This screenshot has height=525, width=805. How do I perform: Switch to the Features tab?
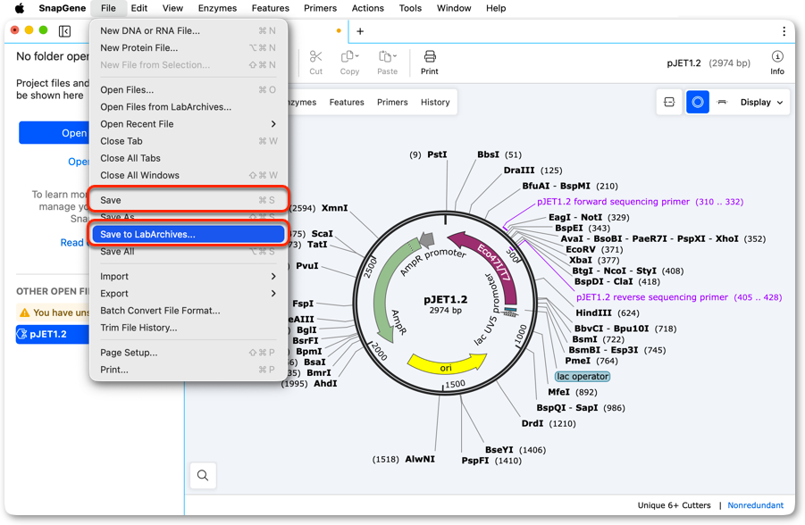(x=347, y=102)
